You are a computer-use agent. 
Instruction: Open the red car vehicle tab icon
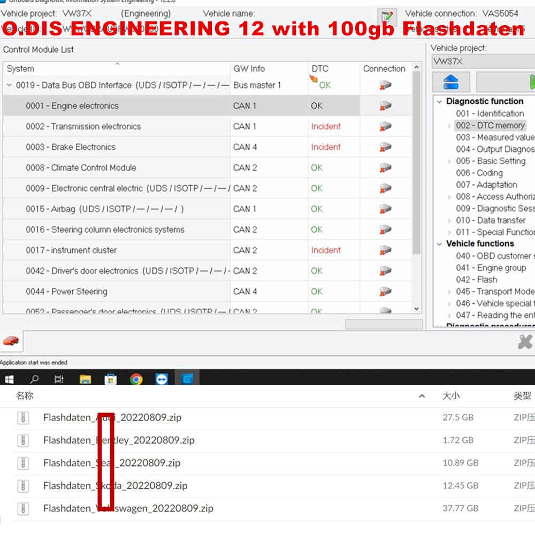click(x=11, y=340)
